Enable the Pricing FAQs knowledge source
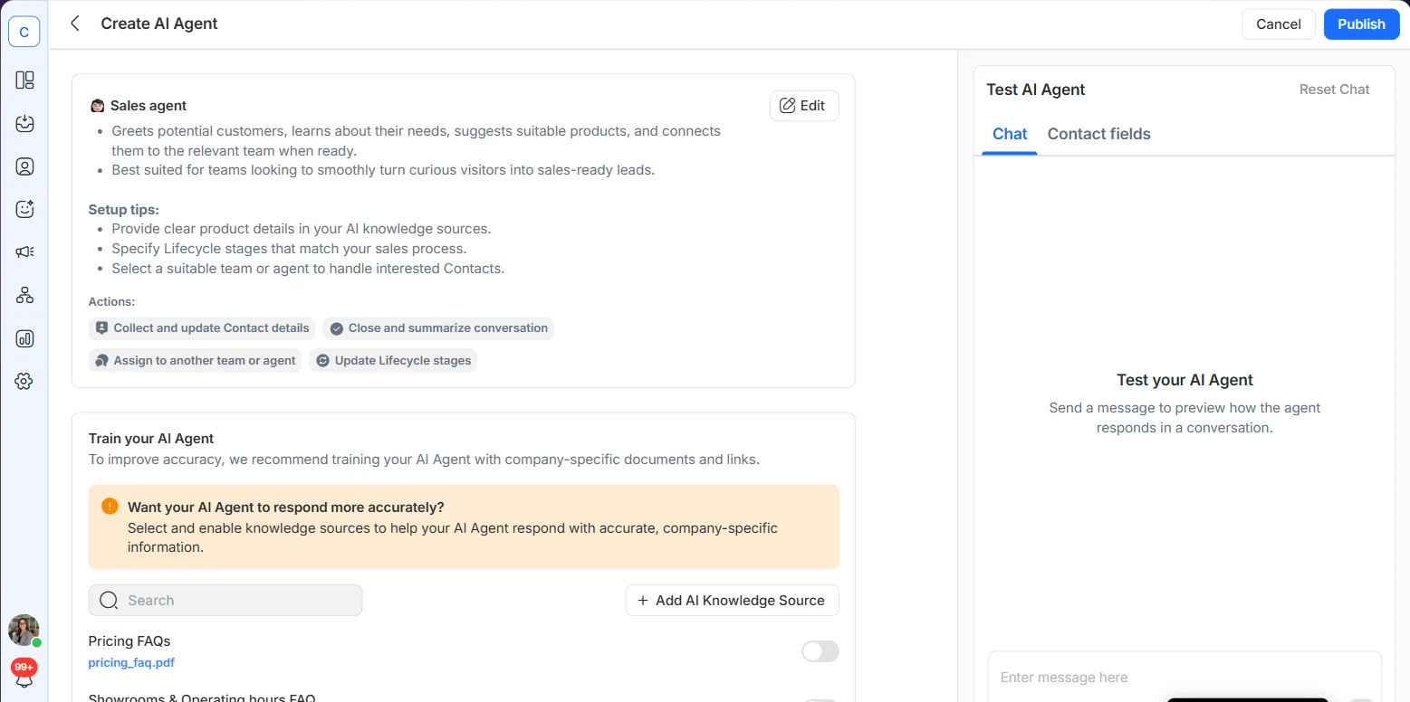1410x702 pixels. coord(820,650)
